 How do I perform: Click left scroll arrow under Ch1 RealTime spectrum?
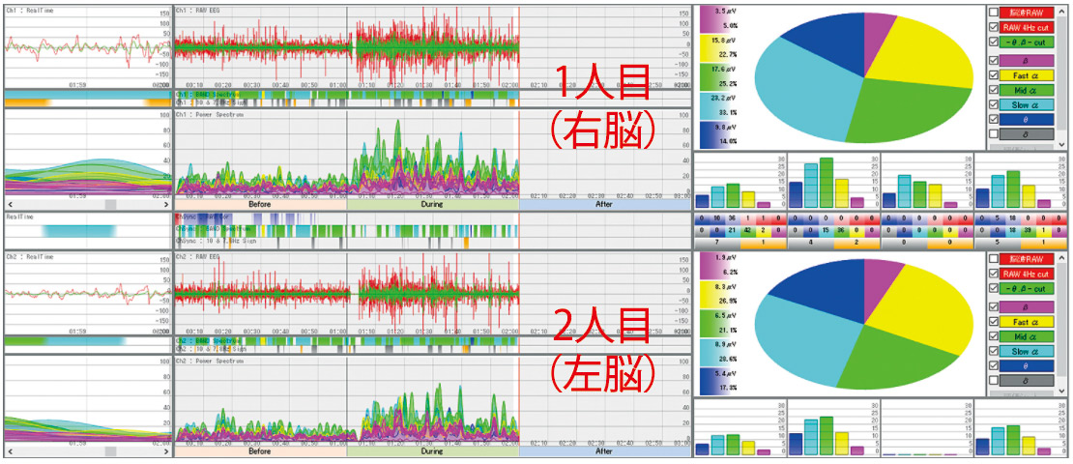point(9,206)
